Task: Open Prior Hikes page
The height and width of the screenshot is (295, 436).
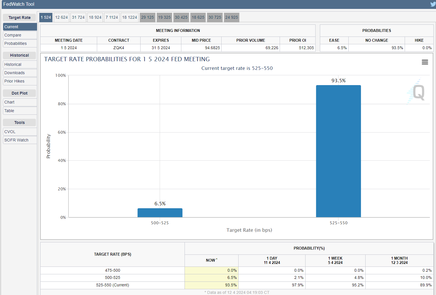Action: click(20, 81)
